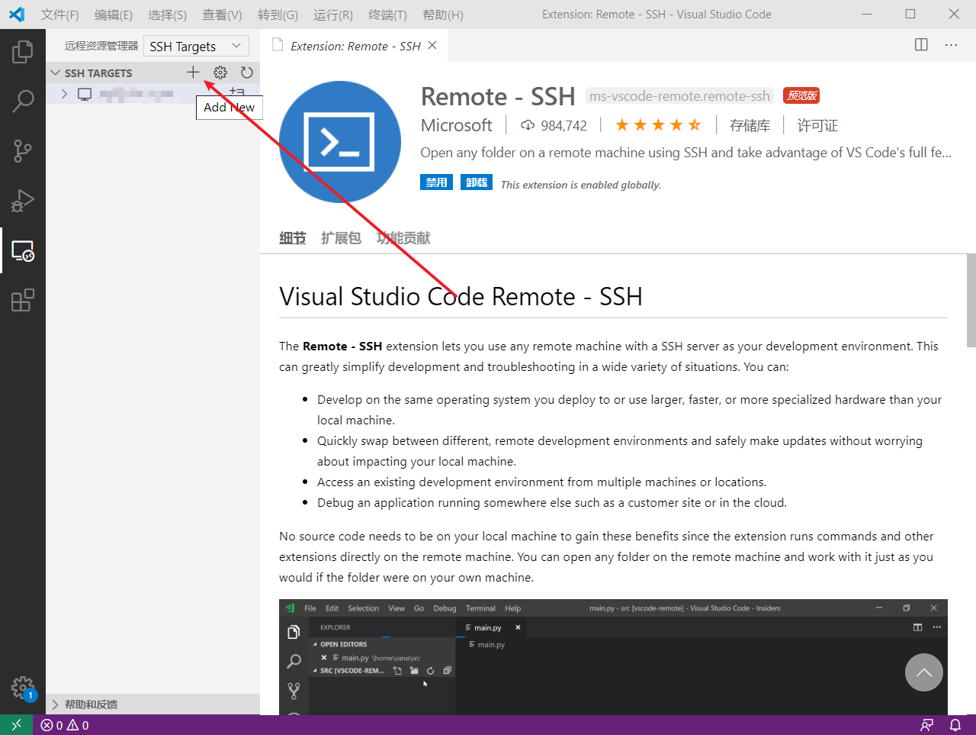Click the 远程资源管理器 title
This screenshot has width=976, height=735.
(101, 46)
